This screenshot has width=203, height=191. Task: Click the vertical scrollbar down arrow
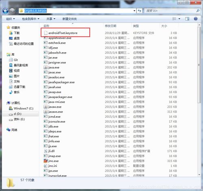point(199,174)
